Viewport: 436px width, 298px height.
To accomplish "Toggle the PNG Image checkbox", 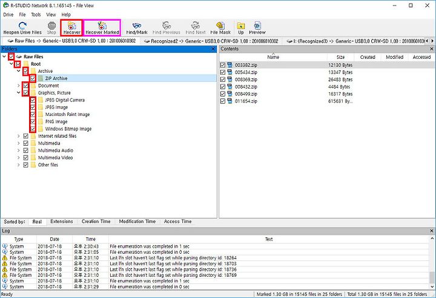I will 33,121.
